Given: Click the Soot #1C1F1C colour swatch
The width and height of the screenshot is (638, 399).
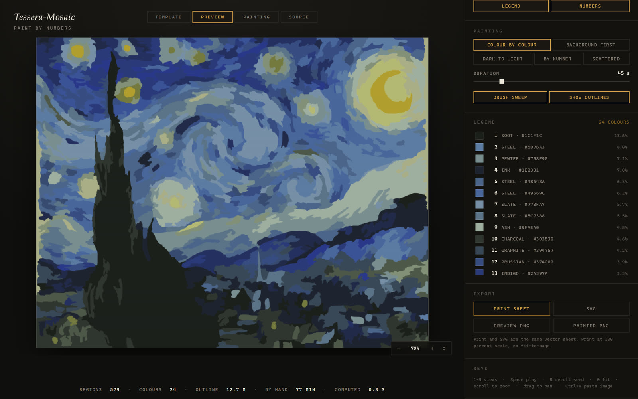Looking at the screenshot, I should [x=479, y=136].
